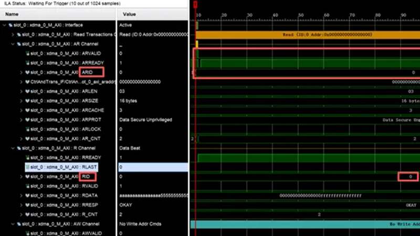Collapse the AW Channel group

coord(13,223)
